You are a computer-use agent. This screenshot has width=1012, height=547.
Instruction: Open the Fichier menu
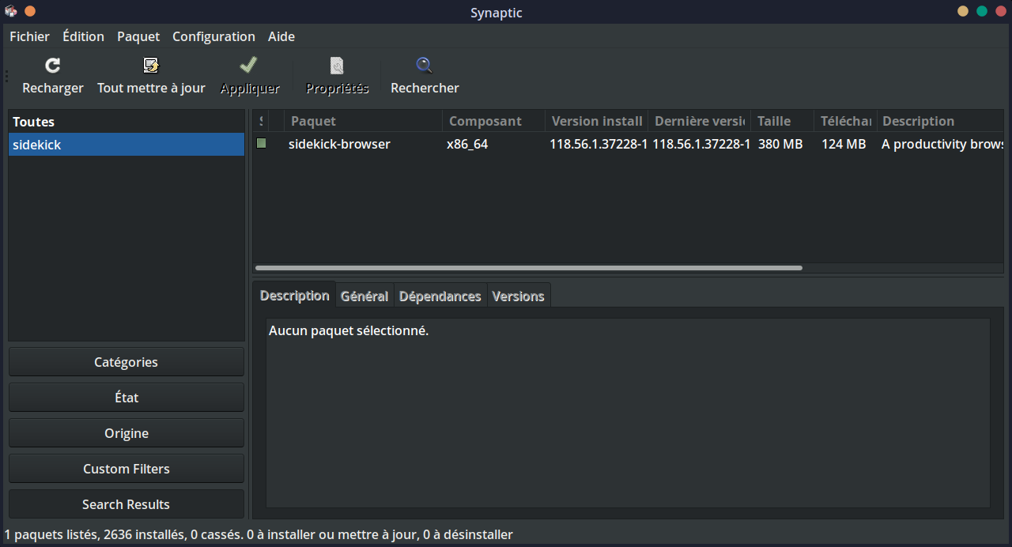(29, 36)
